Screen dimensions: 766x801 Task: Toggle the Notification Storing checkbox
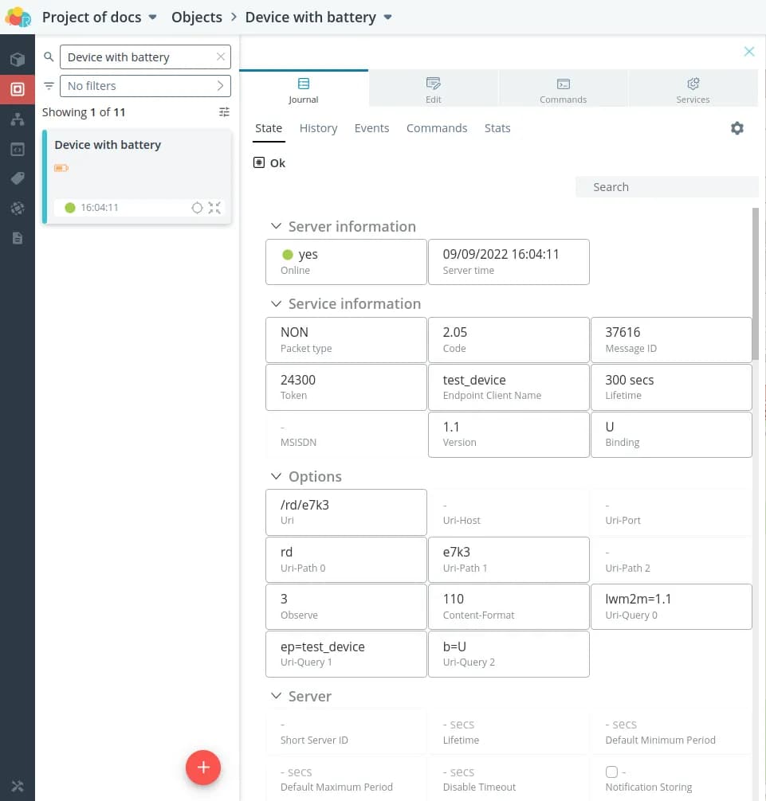click(611, 772)
